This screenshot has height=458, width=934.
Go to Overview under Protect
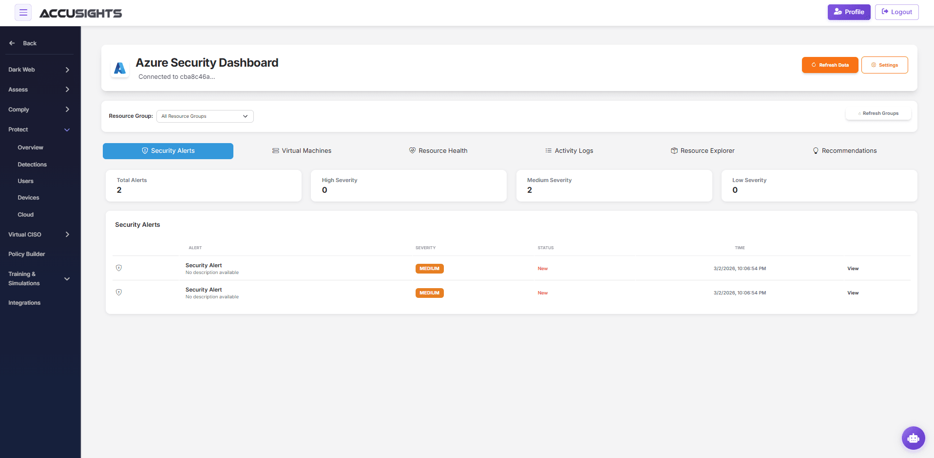pos(30,147)
